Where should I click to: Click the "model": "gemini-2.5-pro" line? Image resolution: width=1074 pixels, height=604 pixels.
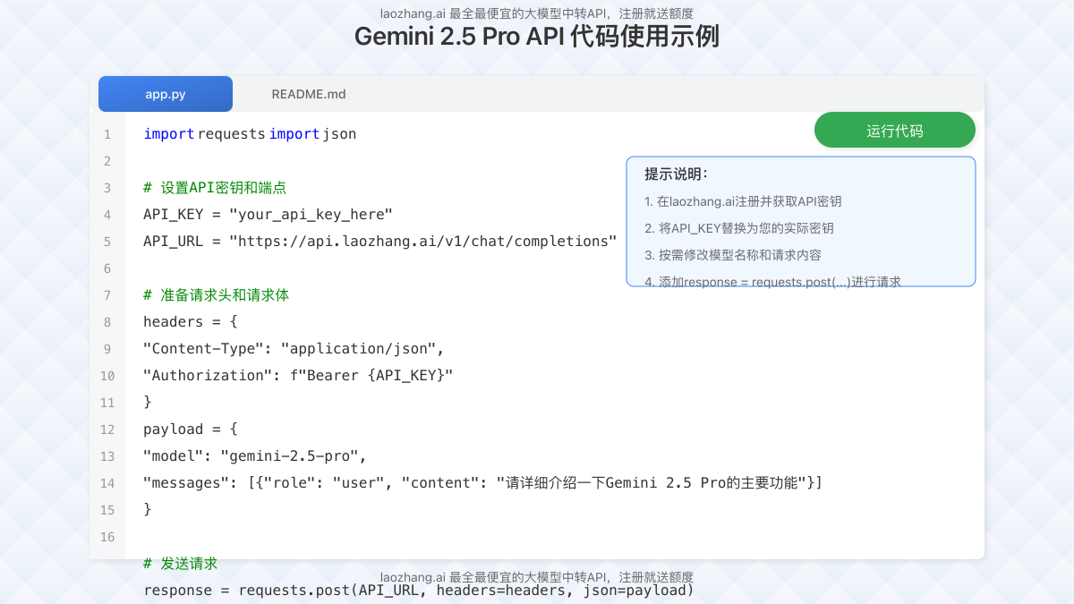click(x=255, y=456)
